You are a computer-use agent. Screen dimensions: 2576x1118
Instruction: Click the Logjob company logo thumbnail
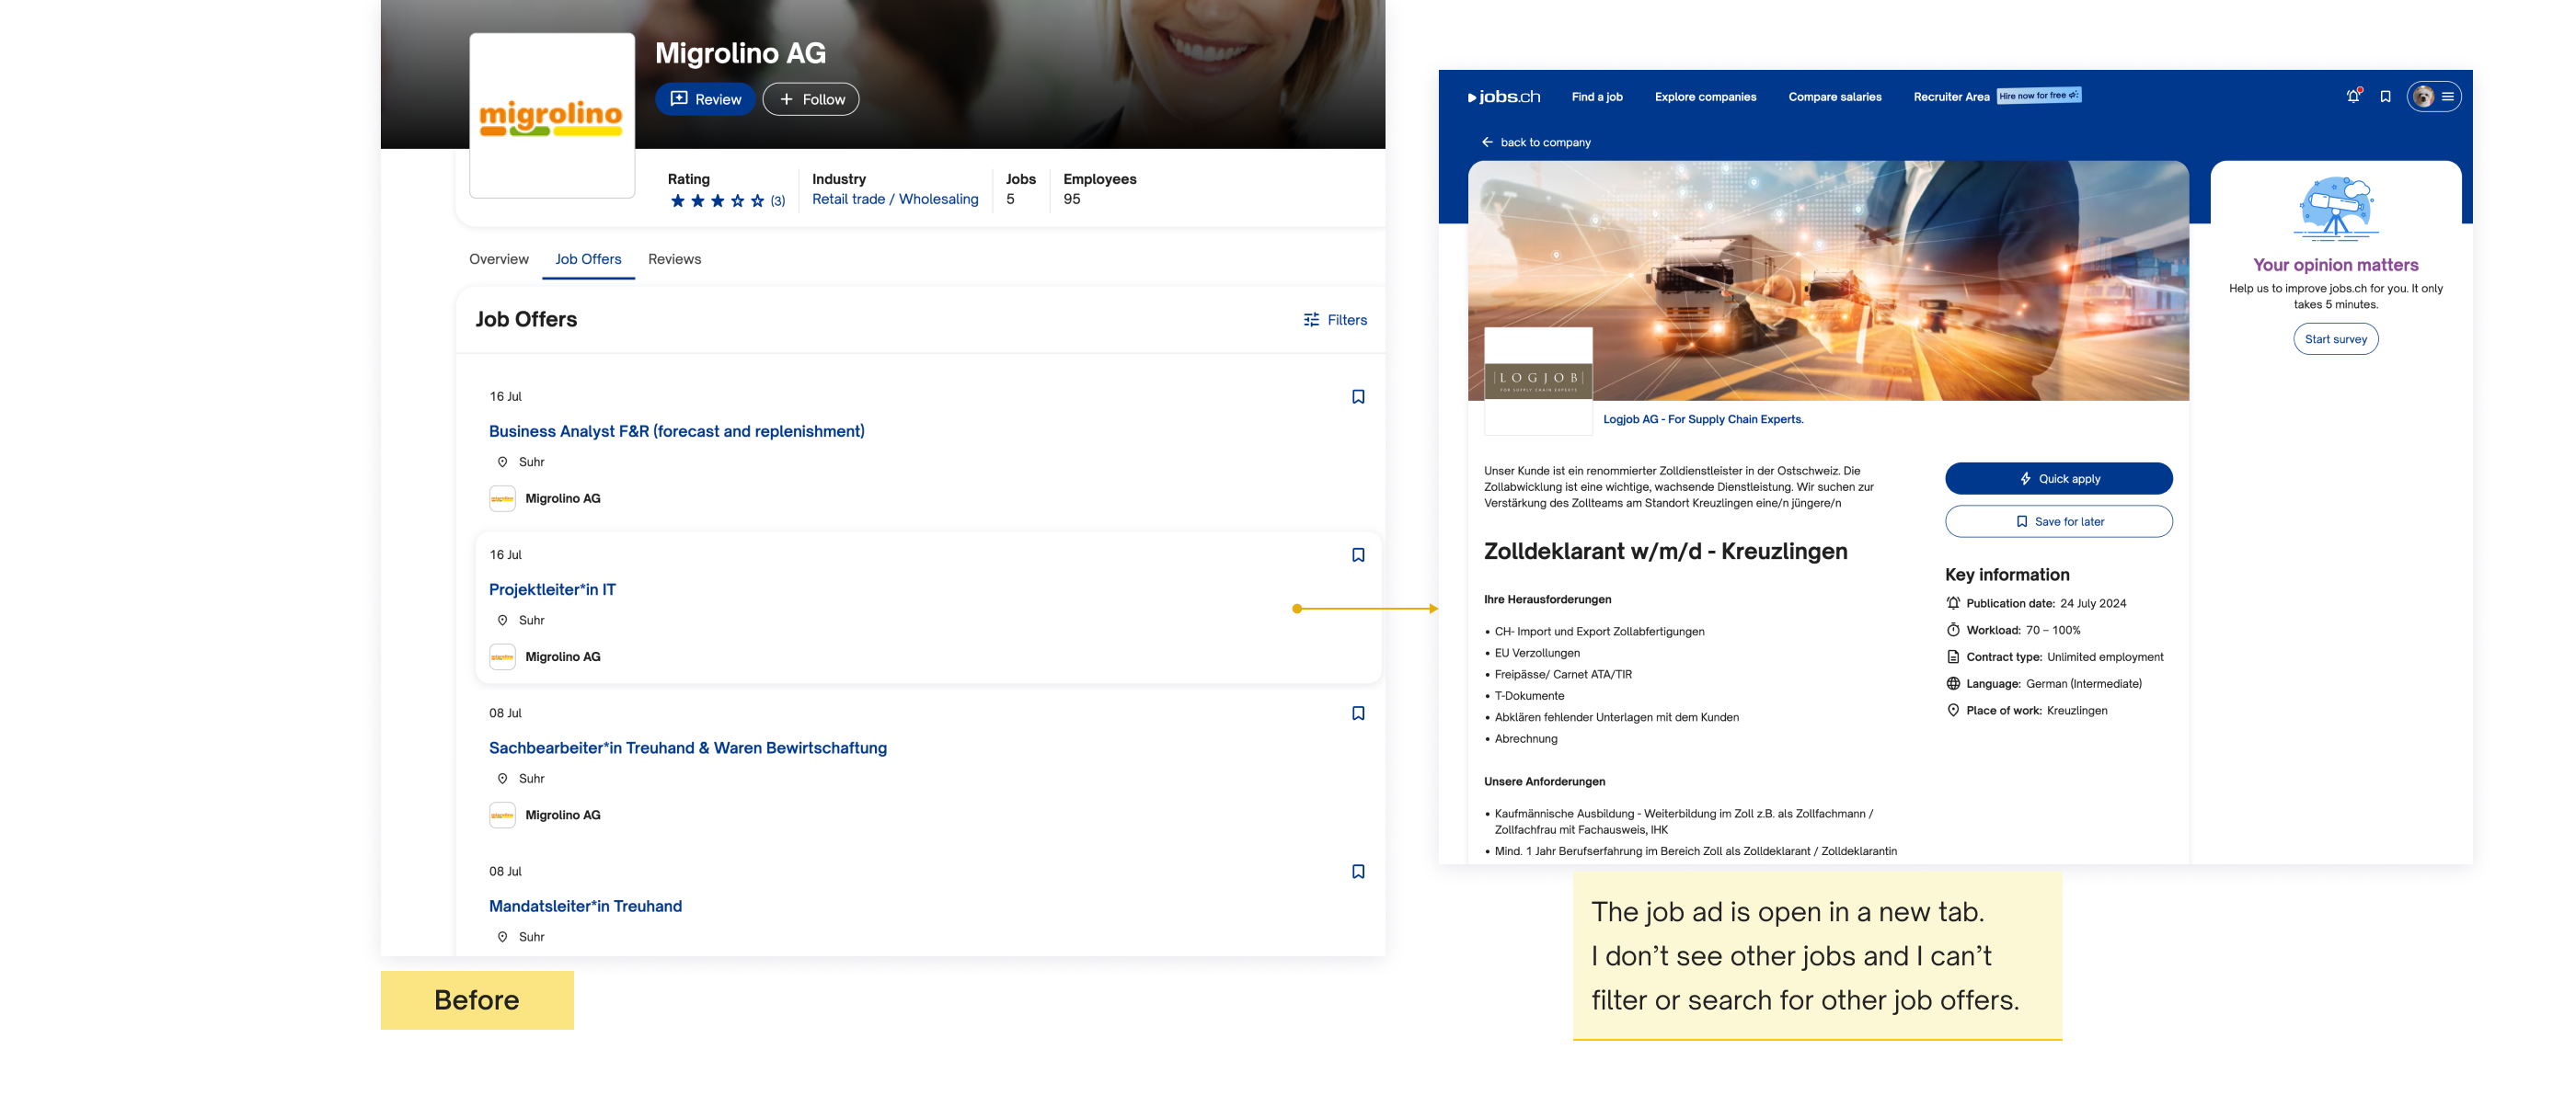tap(1537, 379)
